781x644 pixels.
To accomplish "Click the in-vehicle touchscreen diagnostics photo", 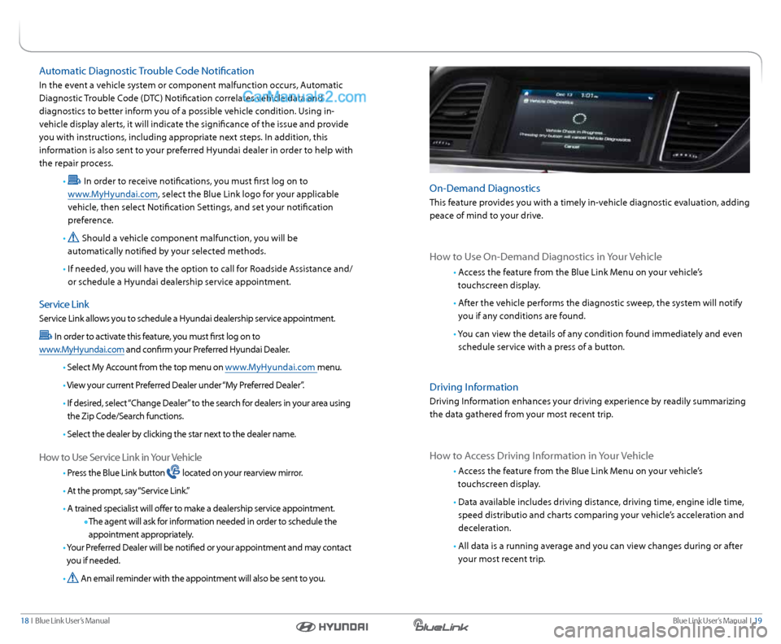I will coord(589,120).
